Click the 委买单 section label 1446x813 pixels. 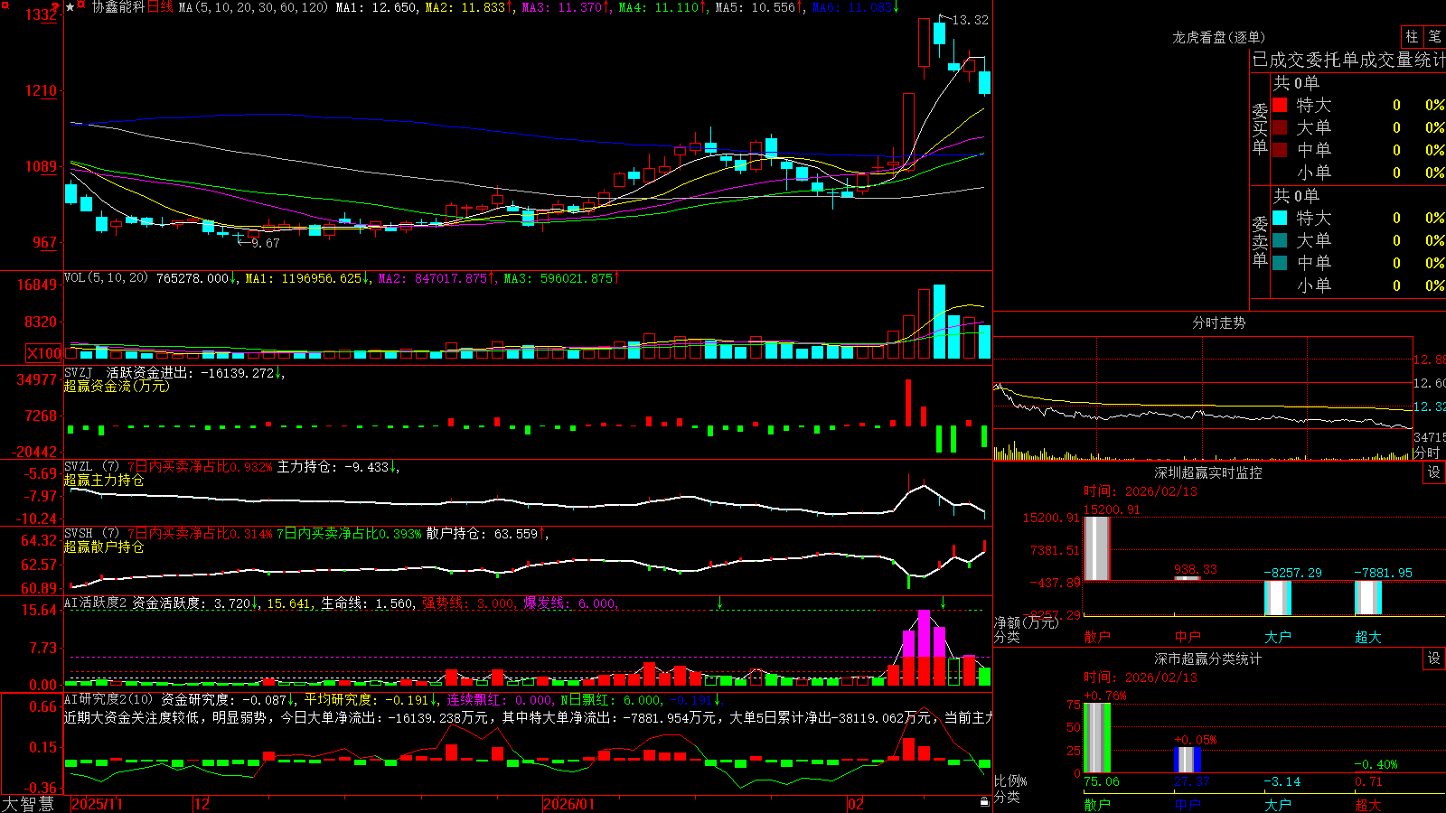pyautogui.click(x=1260, y=129)
